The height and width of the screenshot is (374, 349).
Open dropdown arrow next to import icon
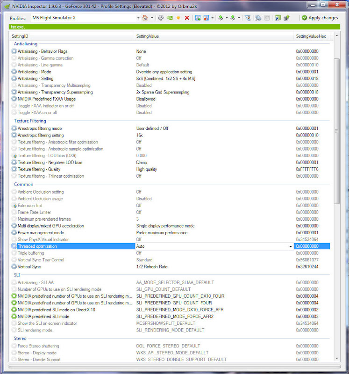[239, 18]
